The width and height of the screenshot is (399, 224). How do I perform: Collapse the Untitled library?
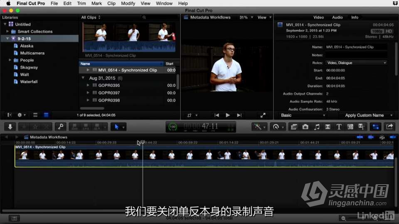click(x=5, y=24)
